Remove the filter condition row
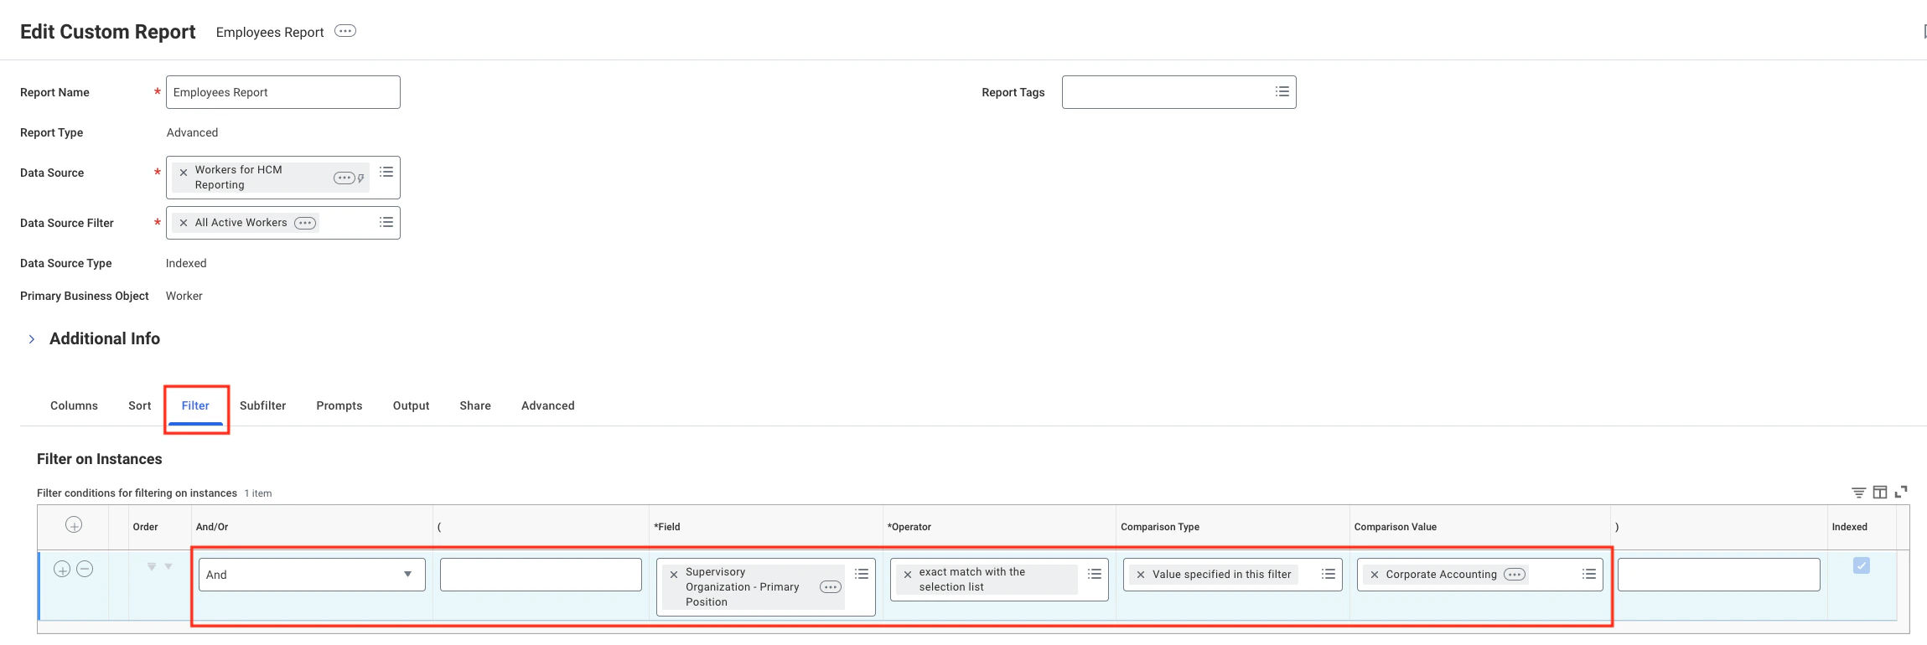 [85, 570]
